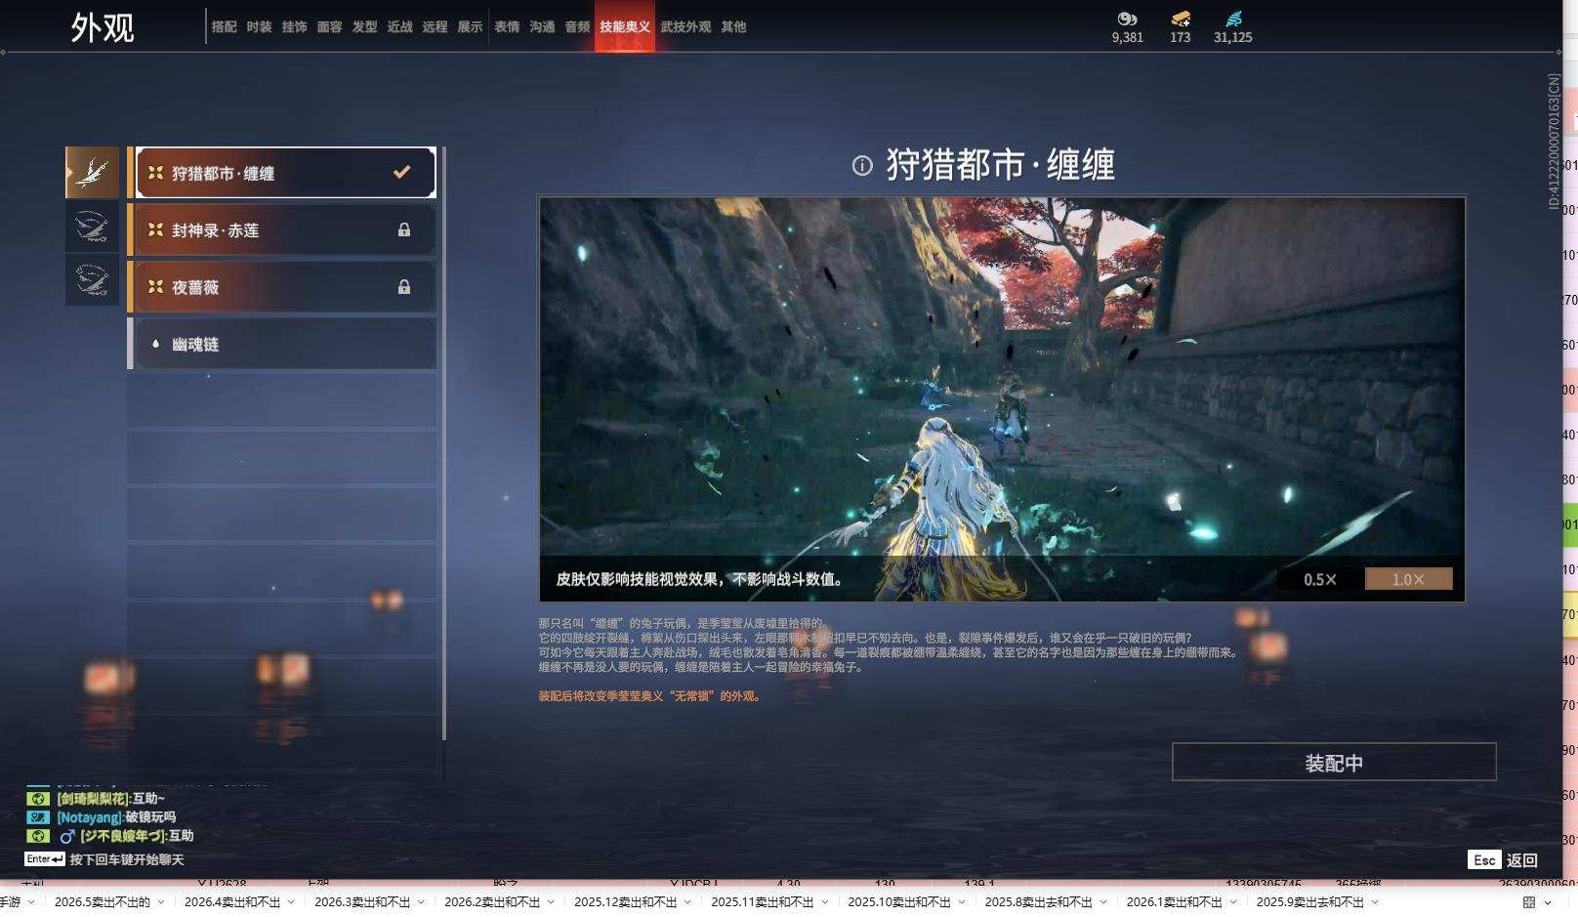Click the male gender icon in the chat

[x=67, y=836]
